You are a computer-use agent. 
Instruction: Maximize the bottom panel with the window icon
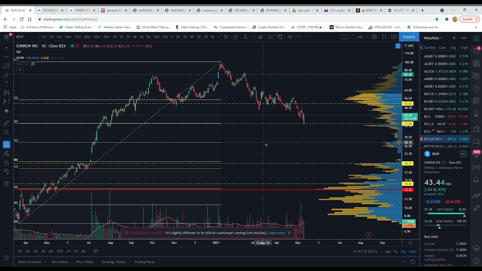click(x=413, y=262)
